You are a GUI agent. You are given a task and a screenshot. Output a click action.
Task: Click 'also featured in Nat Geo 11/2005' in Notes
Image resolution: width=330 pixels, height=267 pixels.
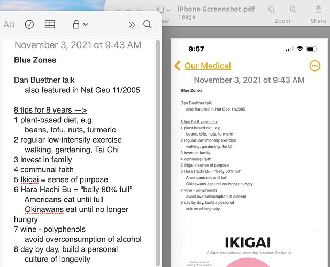[x=82, y=90]
